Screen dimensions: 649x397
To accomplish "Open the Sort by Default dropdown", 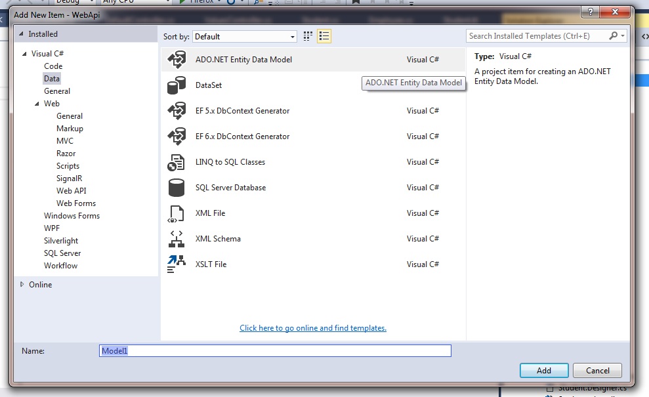I will pos(245,37).
